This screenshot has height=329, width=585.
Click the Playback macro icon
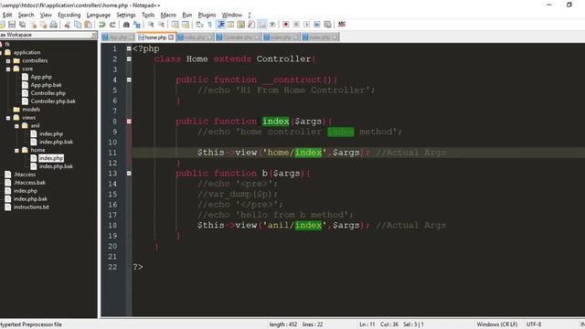pos(307,25)
